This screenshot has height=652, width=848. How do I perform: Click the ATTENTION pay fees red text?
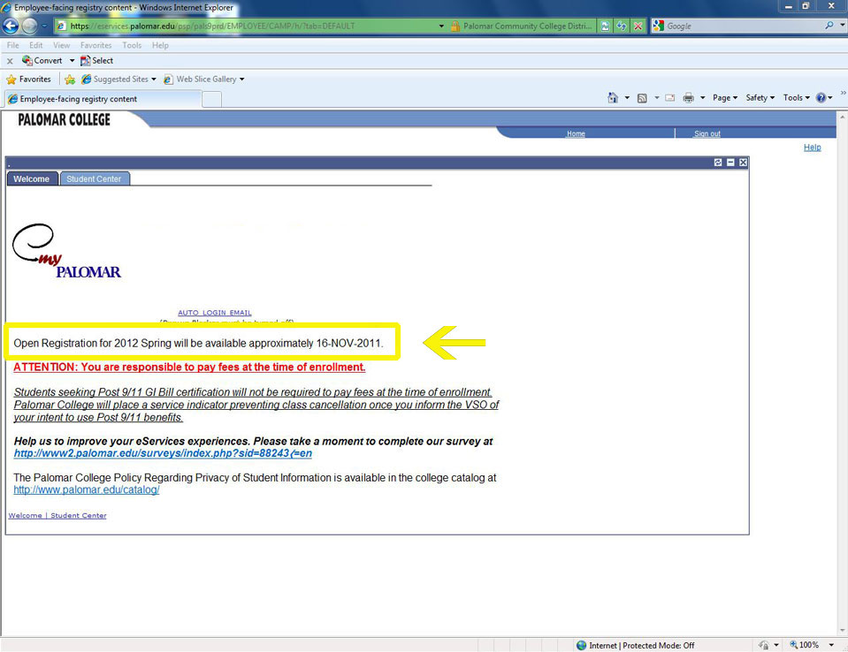[189, 368]
